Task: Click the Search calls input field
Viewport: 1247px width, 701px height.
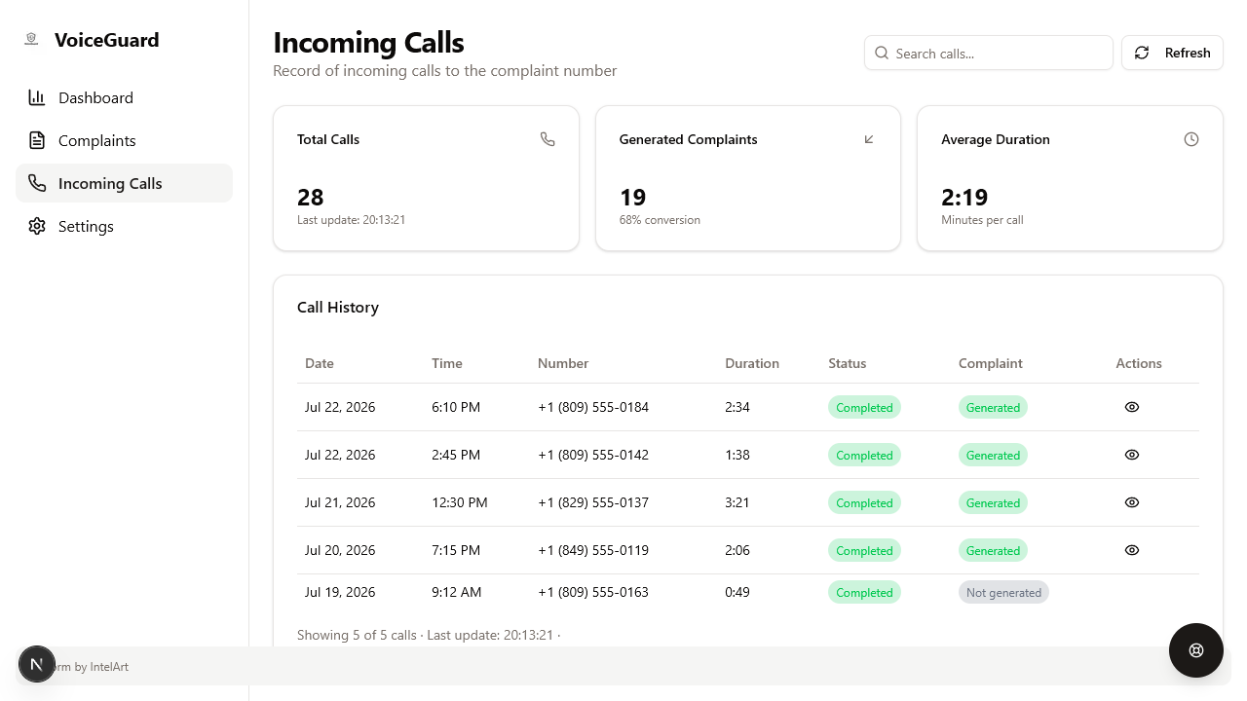Action: 988,53
